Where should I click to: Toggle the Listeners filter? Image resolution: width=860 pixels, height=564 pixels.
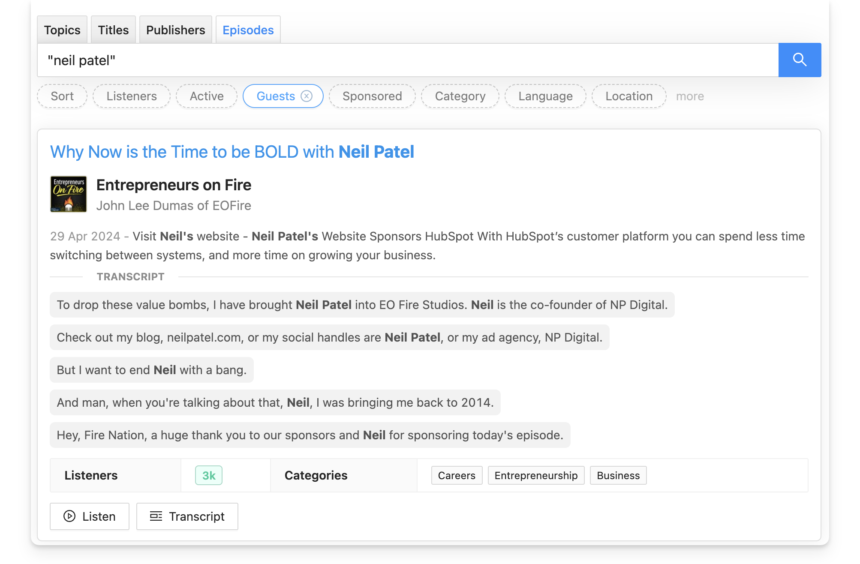pos(131,96)
